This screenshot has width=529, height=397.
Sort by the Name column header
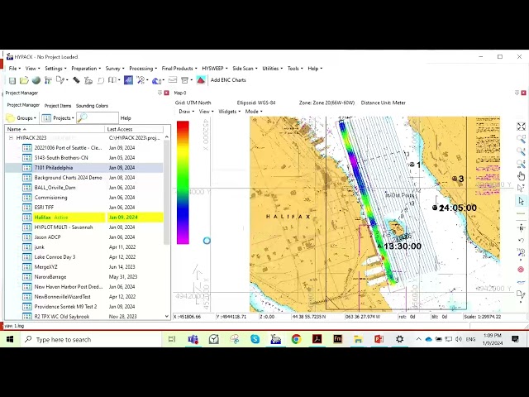(55, 129)
